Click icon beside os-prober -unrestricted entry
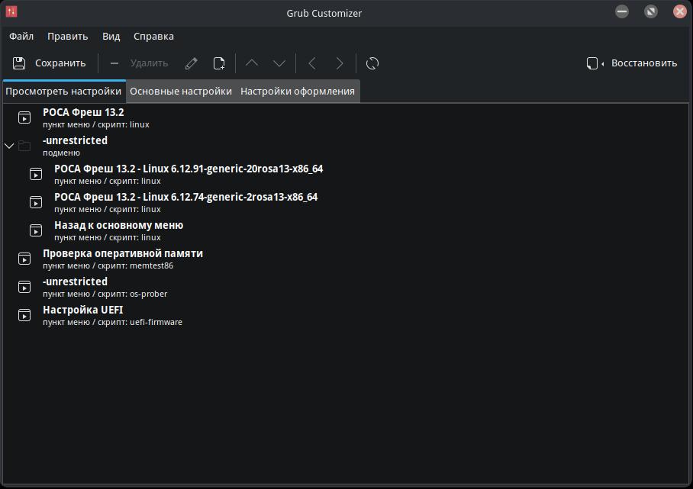The image size is (693, 489). [24, 287]
